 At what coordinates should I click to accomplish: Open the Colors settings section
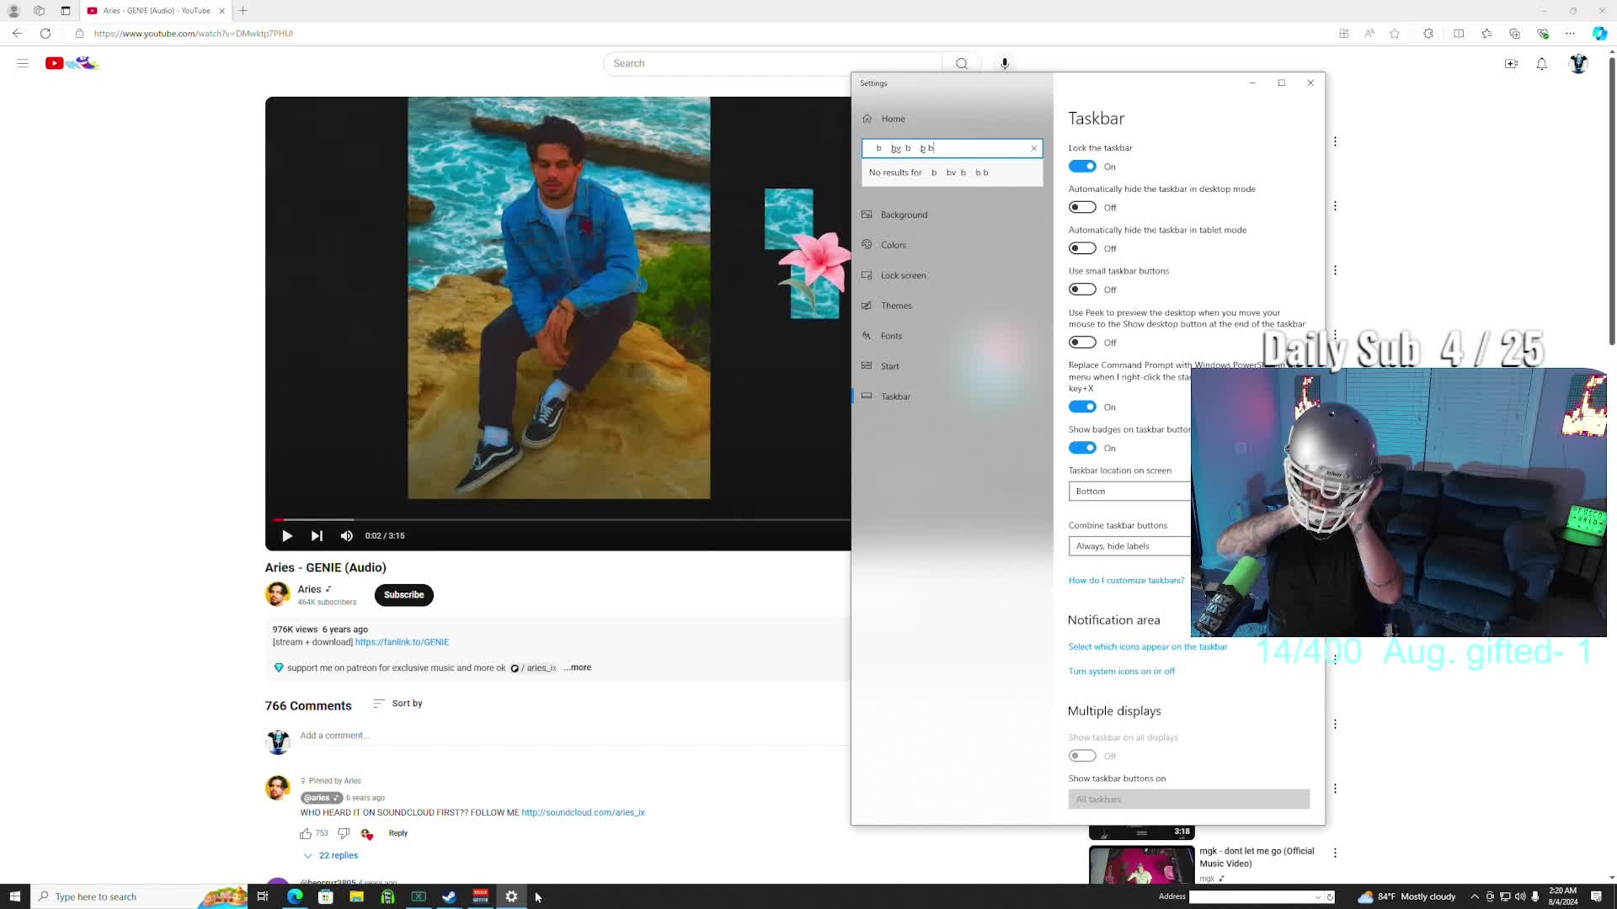[x=894, y=244]
